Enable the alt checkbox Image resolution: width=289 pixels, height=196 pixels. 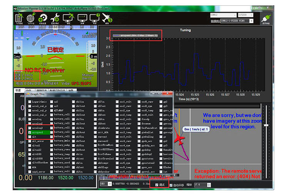30,136
